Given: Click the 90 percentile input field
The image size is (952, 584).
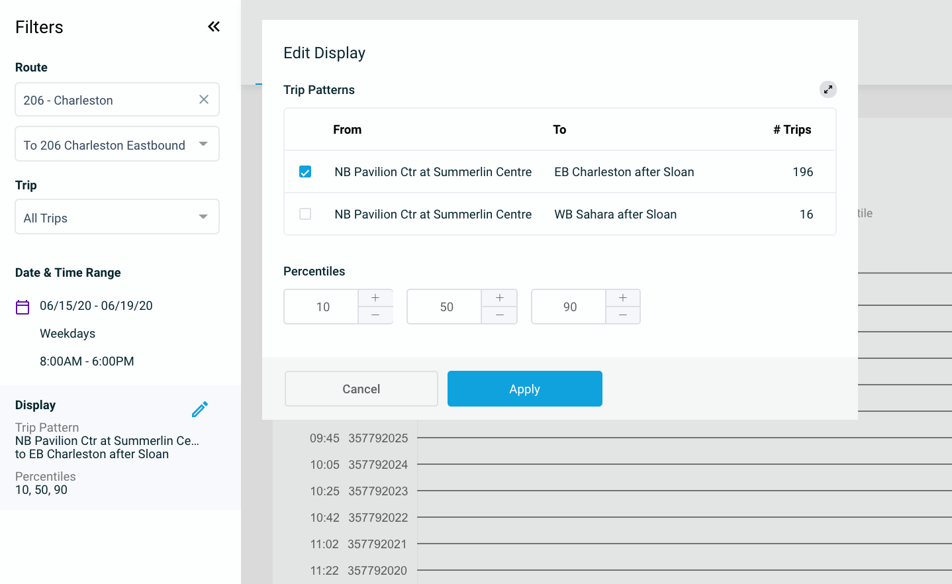Looking at the screenshot, I should pyautogui.click(x=569, y=307).
